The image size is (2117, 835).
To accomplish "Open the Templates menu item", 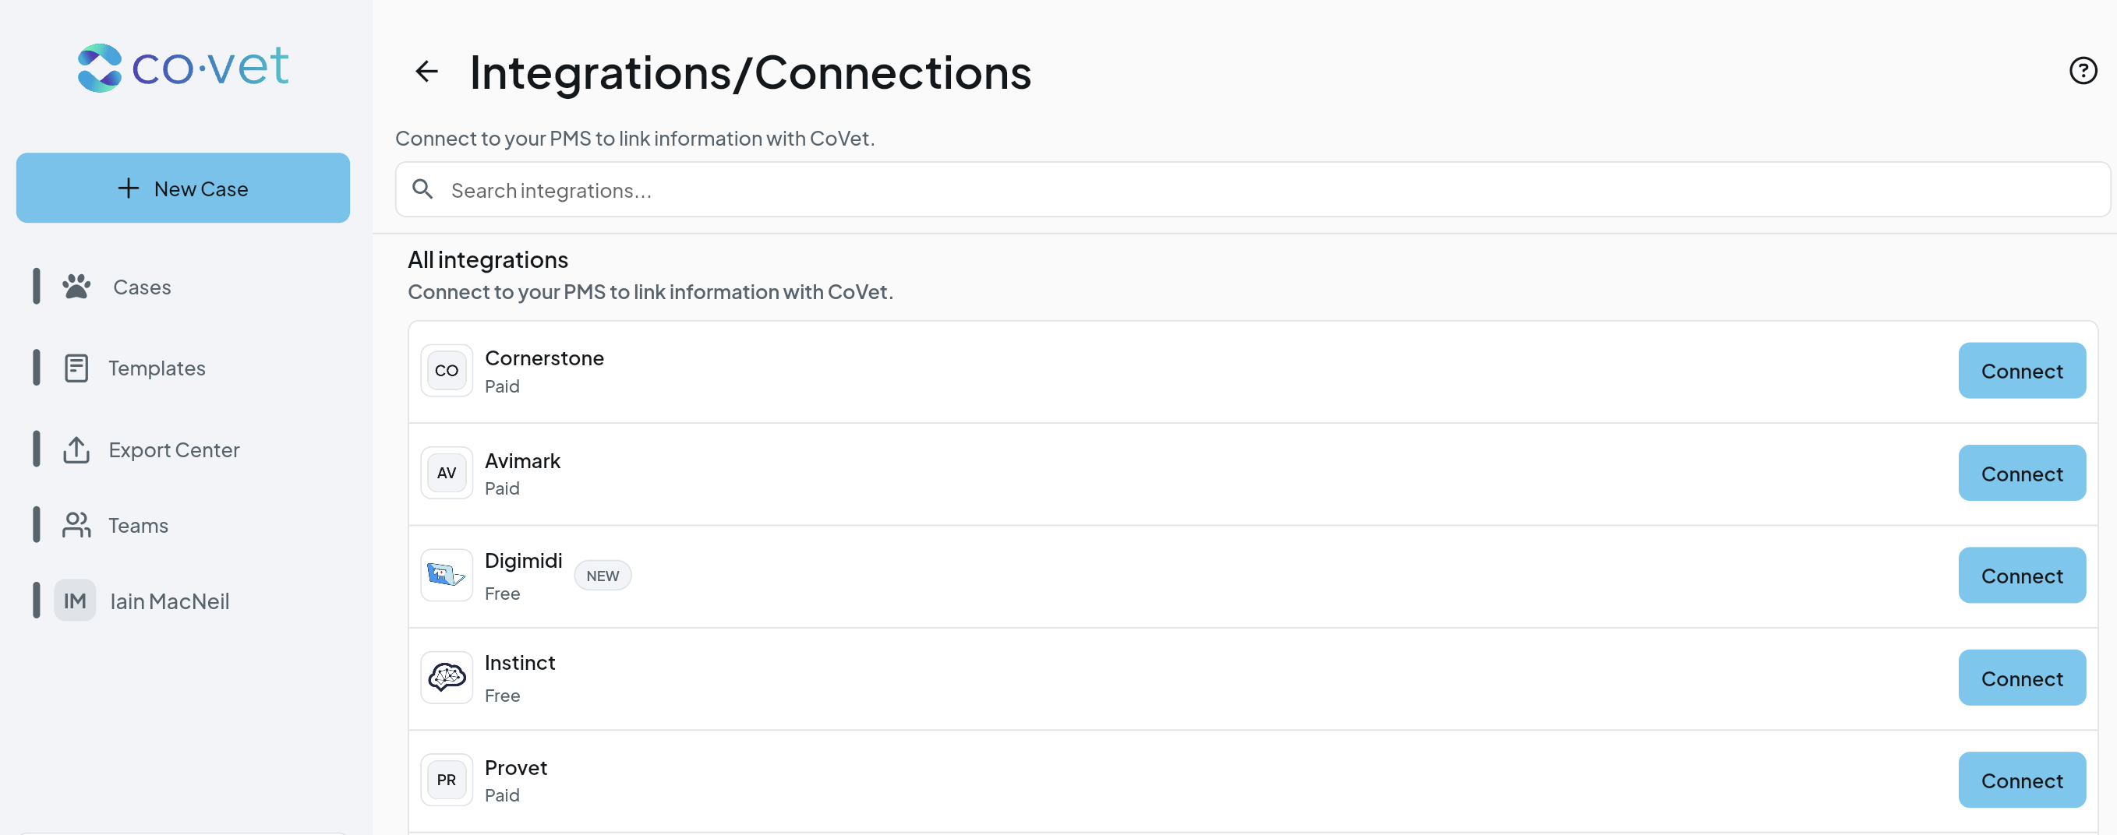I will point(183,368).
